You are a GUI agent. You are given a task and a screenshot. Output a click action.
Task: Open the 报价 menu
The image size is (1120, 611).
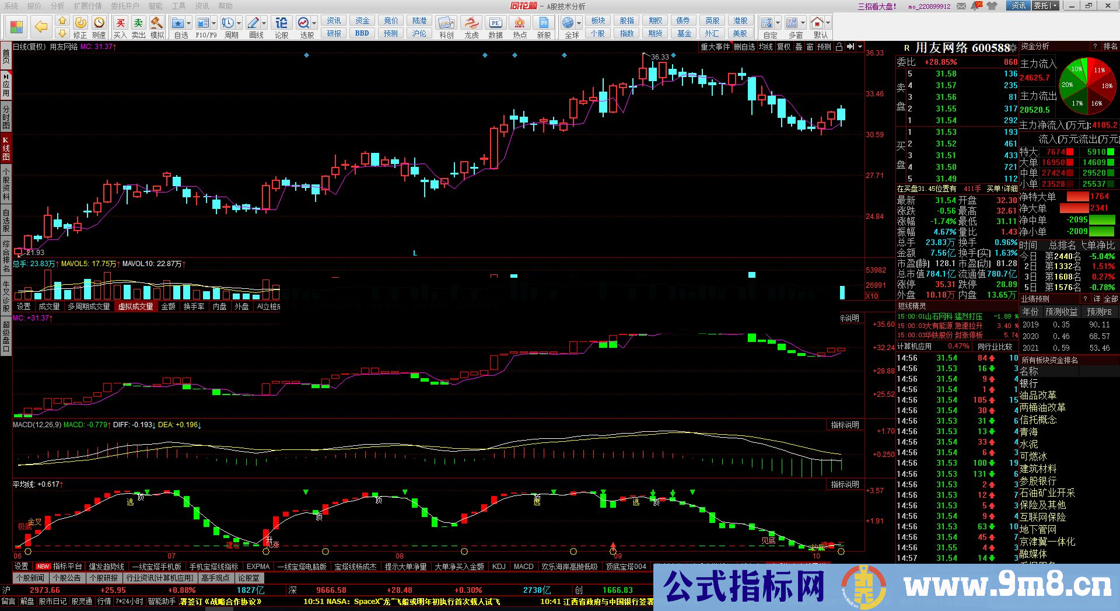coord(34,6)
